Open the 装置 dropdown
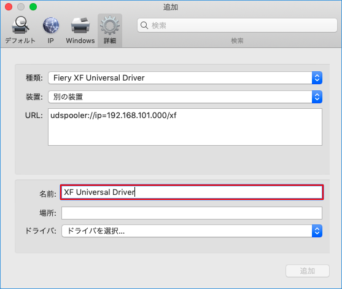Screen dimensions: 342x289 click(185, 97)
